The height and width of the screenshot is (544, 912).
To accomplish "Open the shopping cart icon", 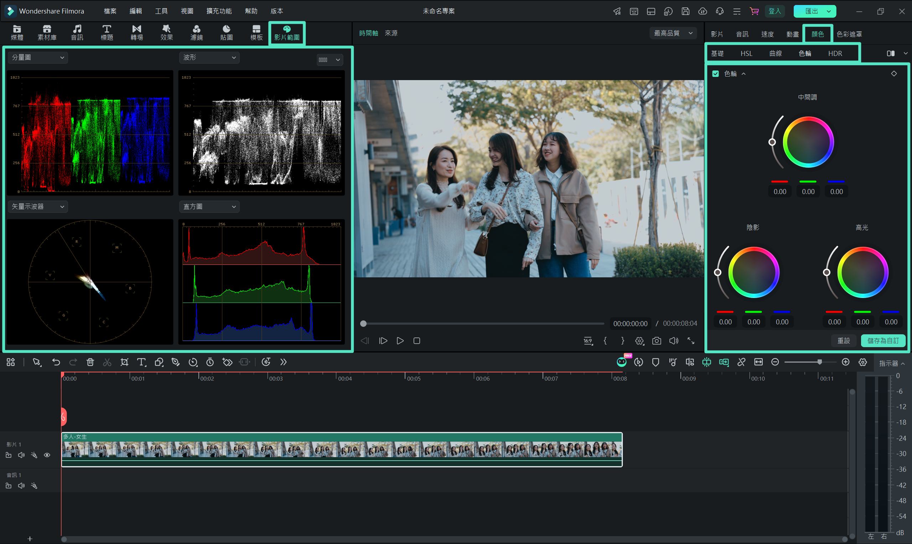I will pos(754,11).
